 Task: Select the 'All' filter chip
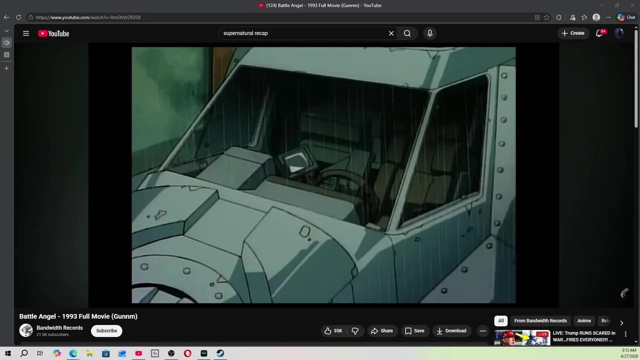click(x=501, y=321)
